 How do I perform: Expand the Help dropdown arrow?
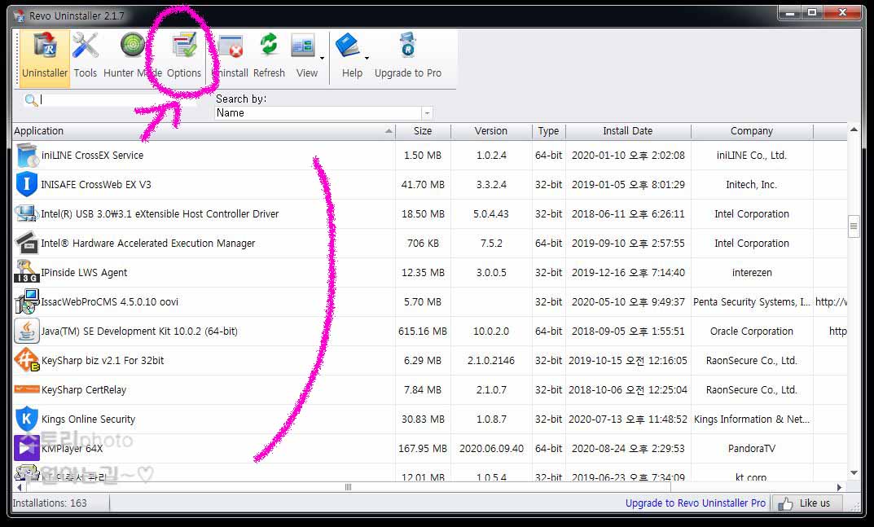pos(367,58)
